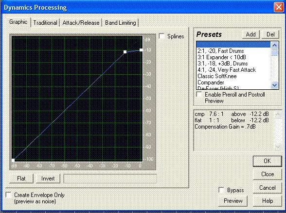Choose the 3:1 Expander < 10dB preset
This screenshot has width=286, height=213.
[x=222, y=57]
